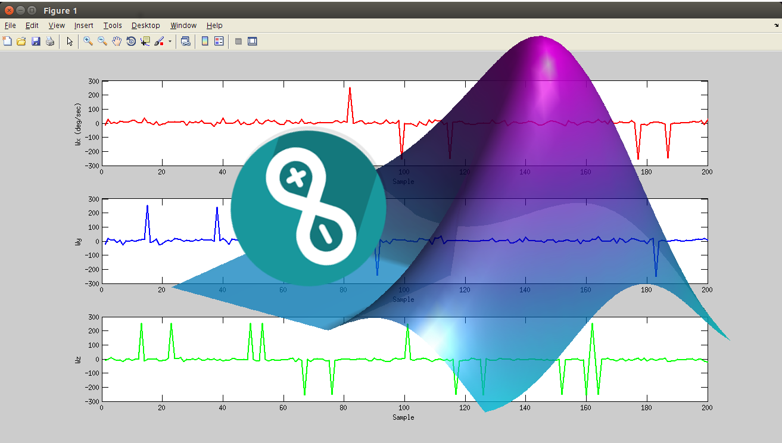Select the Rotate 3D tool

131,41
